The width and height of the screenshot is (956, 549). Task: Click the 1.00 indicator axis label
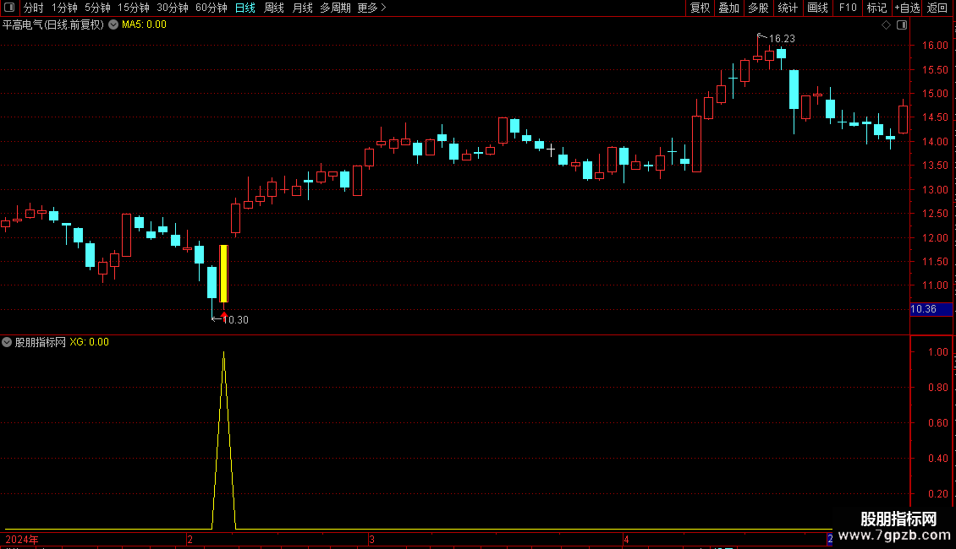pos(937,352)
